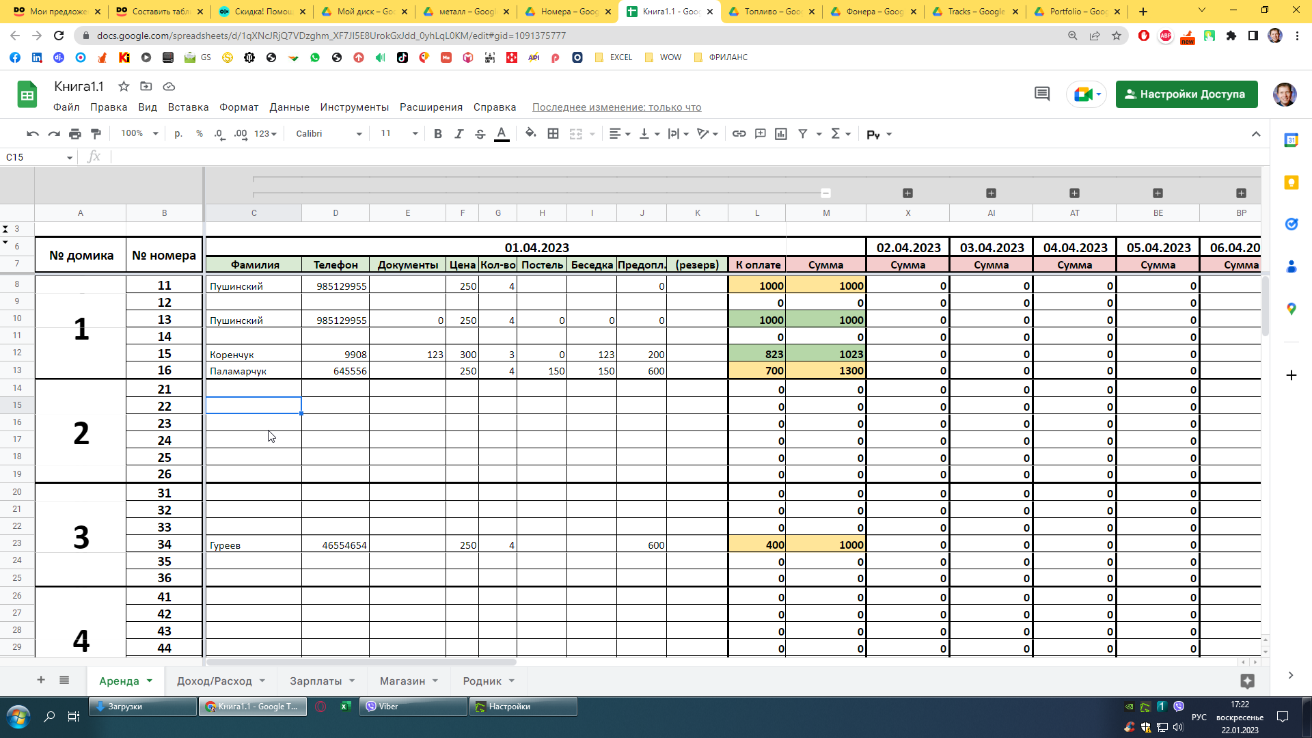Image resolution: width=1312 pixels, height=738 pixels.
Task: Click the Insert comment icon
Action: pos(761,134)
